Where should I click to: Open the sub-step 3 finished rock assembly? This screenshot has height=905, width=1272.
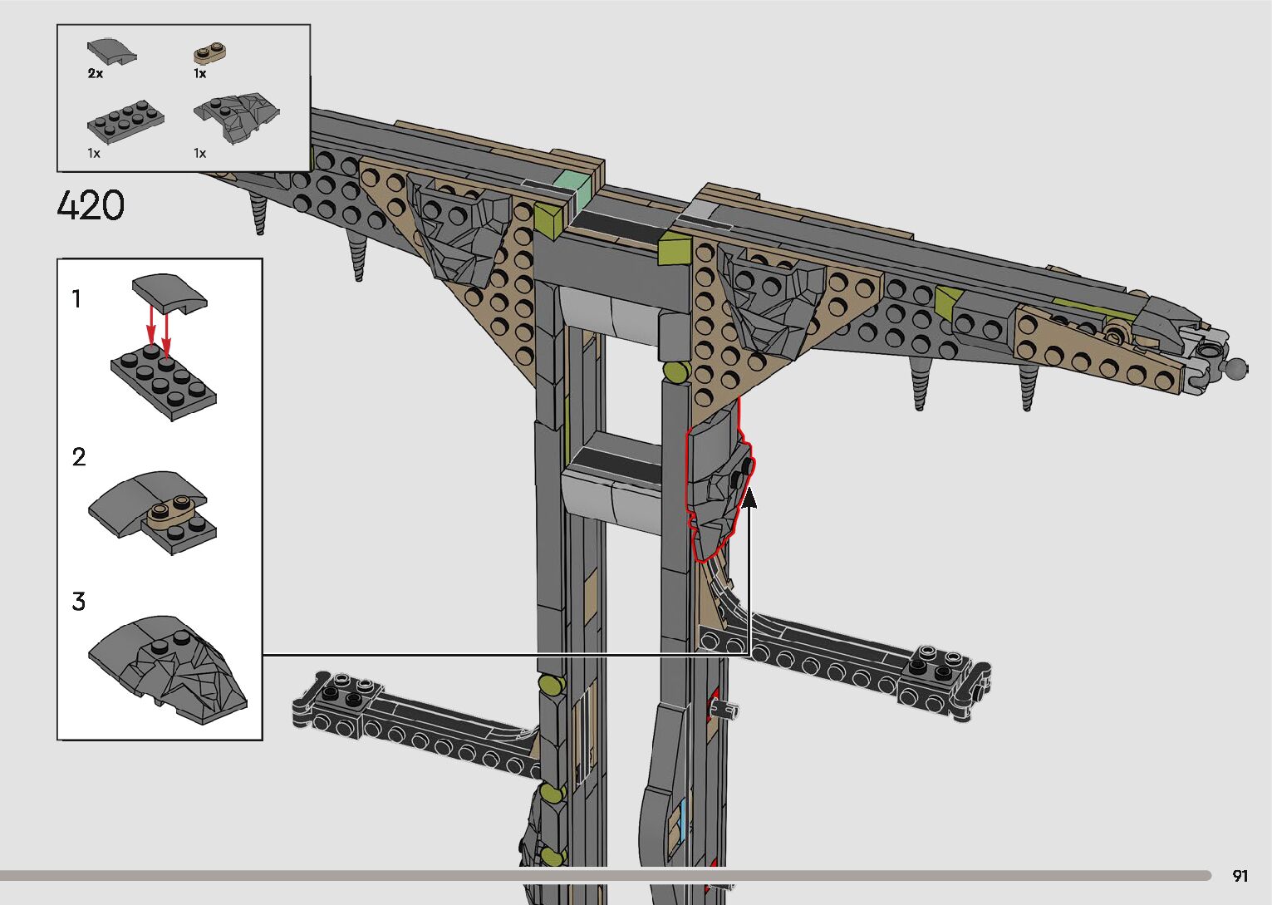pos(166,671)
